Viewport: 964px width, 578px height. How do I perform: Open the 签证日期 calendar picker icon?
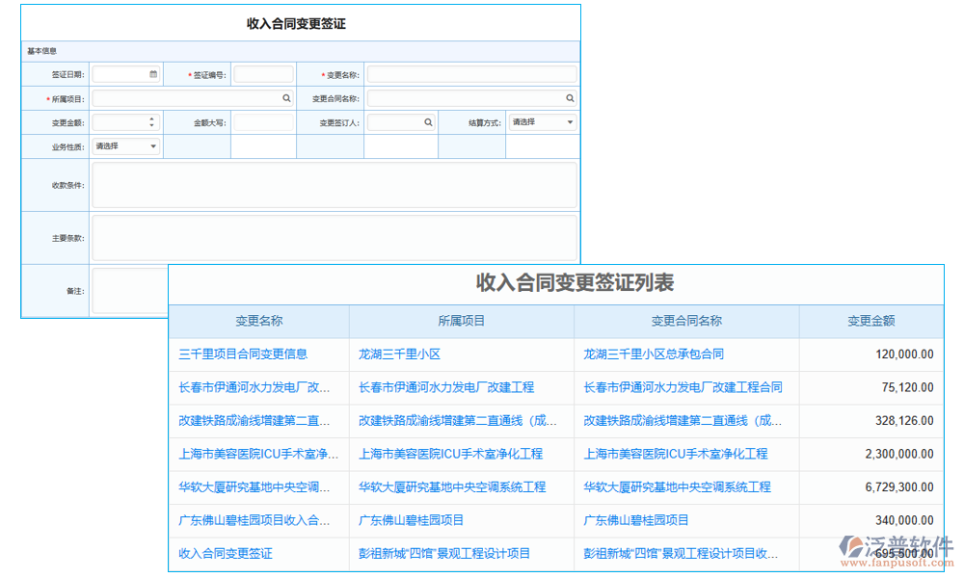[x=152, y=73]
